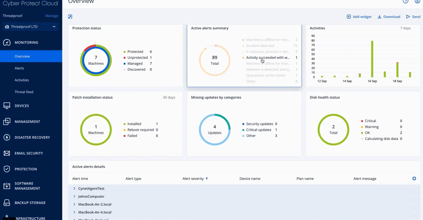Click the Plan name column header
The image size is (423, 220).
coord(305,179)
